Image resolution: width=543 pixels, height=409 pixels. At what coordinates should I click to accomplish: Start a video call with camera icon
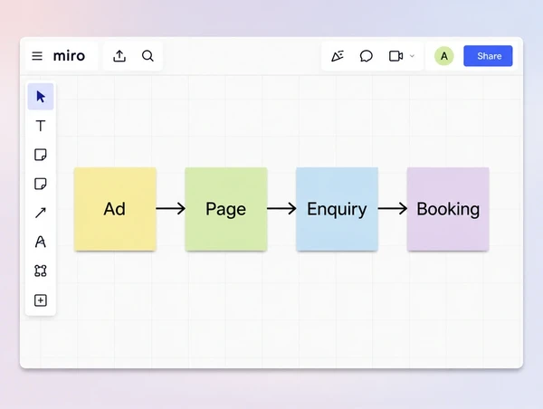(395, 56)
